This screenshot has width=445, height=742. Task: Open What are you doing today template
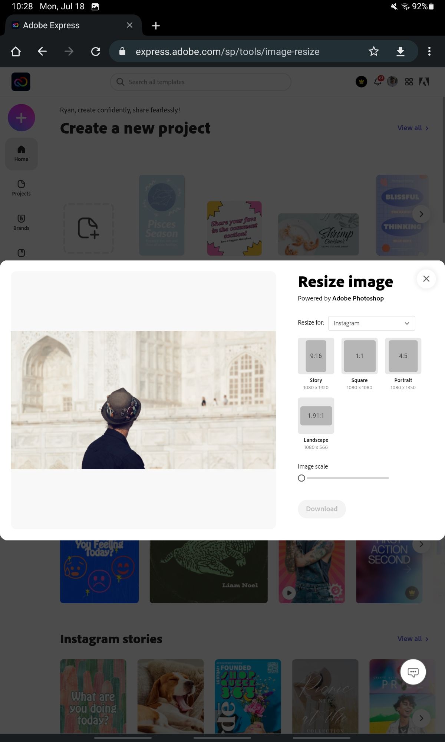(93, 696)
